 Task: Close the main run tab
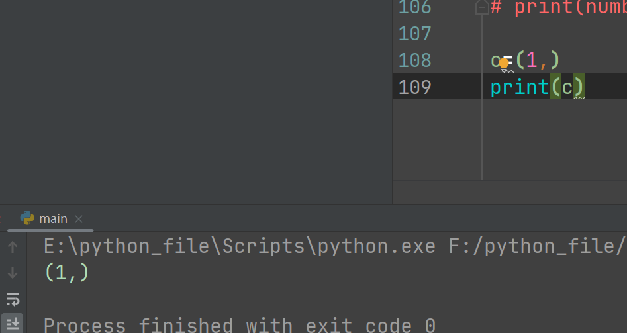(79, 219)
